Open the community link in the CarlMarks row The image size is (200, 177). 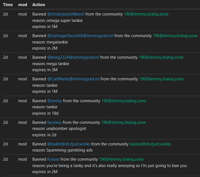[161, 79]
